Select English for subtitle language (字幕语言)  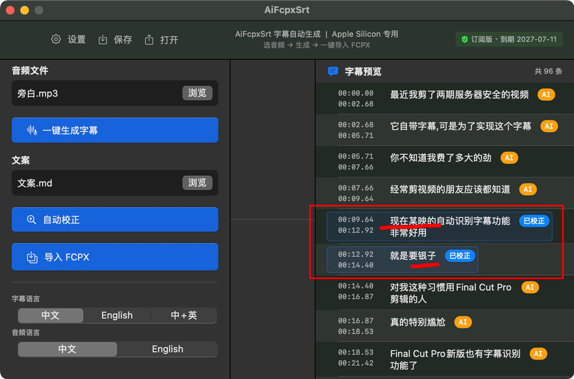(x=117, y=315)
